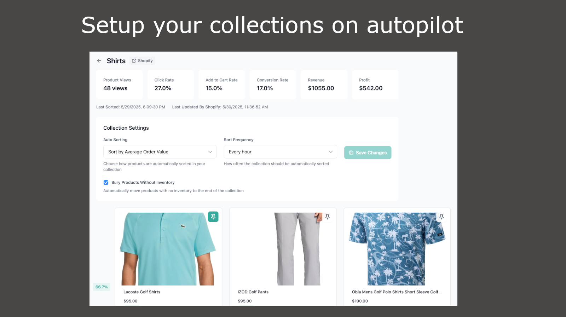Viewport: 566px width, 318px height.
Task: Click the Profit stat card
Action: [x=375, y=84]
